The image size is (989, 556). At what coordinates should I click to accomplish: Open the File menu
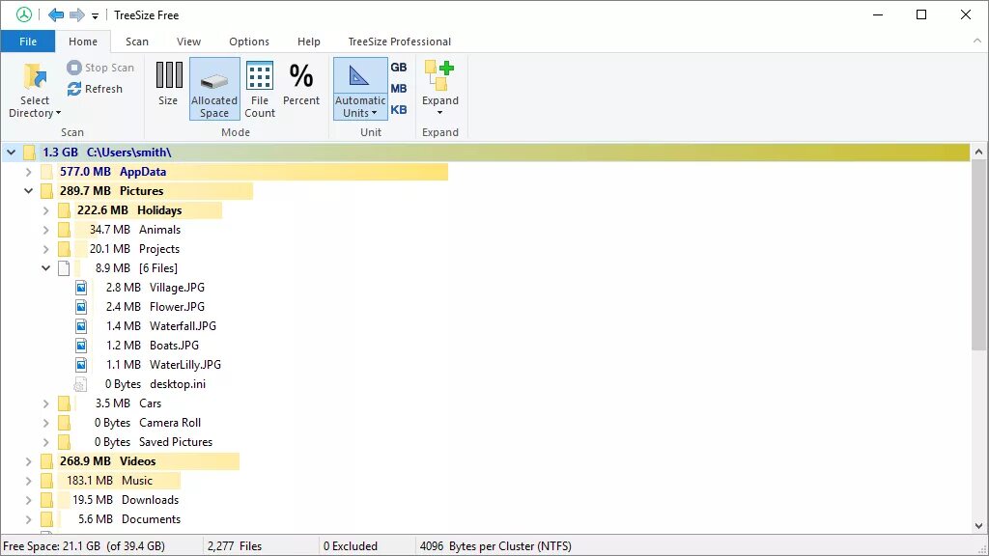click(x=28, y=42)
